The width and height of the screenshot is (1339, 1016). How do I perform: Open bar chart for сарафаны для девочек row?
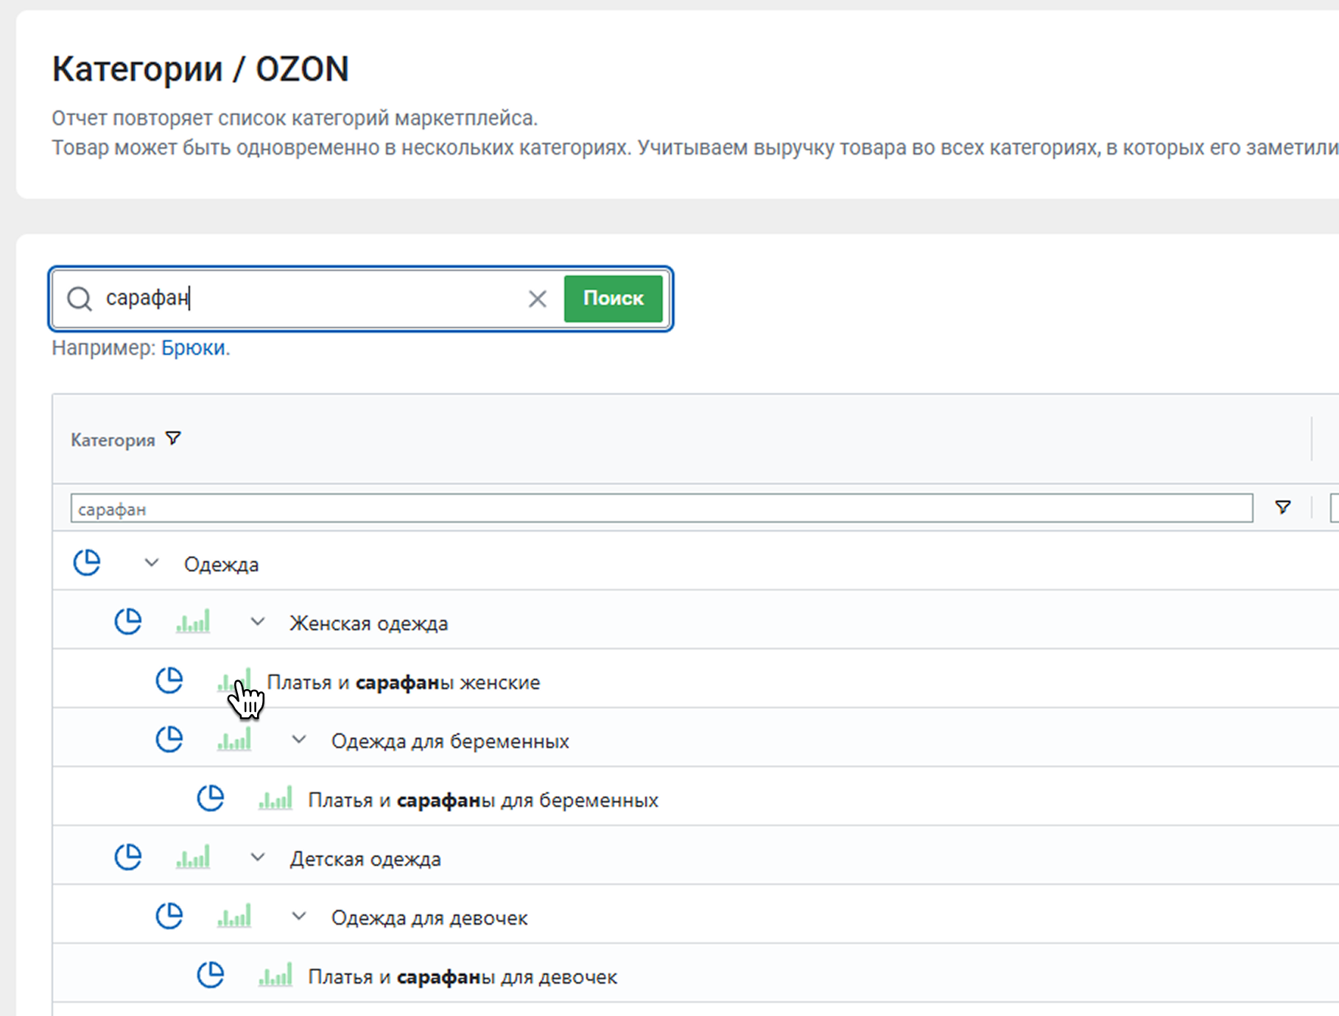tap(275, 976)
